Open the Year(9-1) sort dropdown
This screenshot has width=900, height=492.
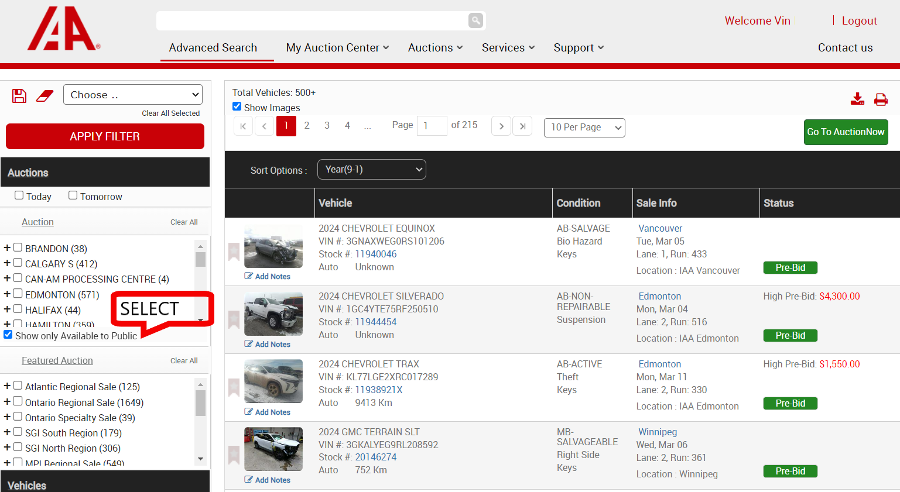(x=372, y=170)
